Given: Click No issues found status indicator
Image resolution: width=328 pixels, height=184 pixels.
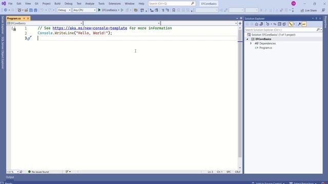Looking at the screenshot, I should [x=38, y=172].
